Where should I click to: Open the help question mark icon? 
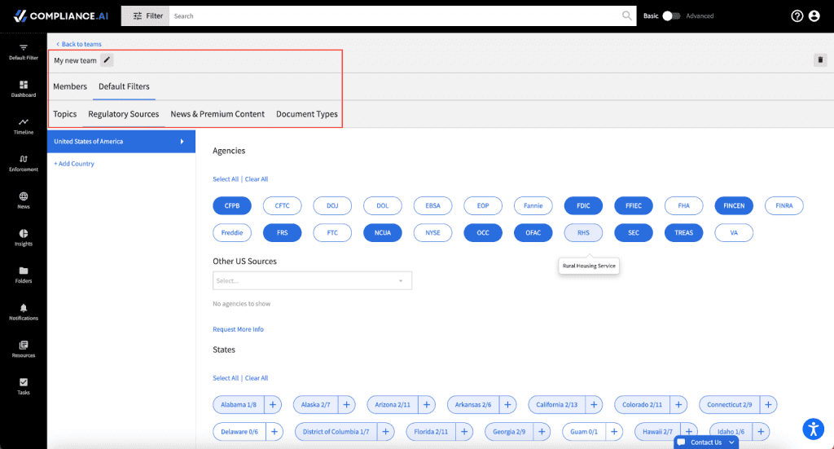797,16
